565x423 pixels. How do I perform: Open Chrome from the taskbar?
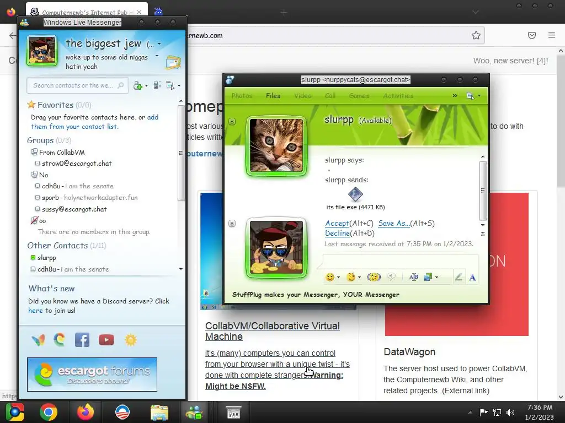49,412
